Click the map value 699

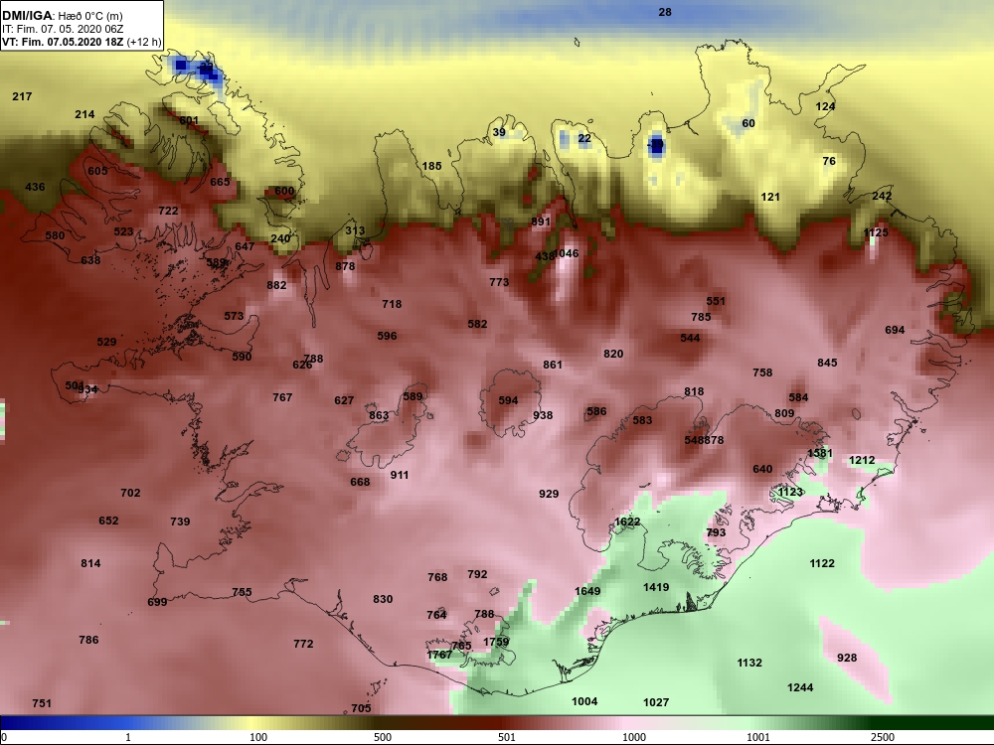click(157, 602)
